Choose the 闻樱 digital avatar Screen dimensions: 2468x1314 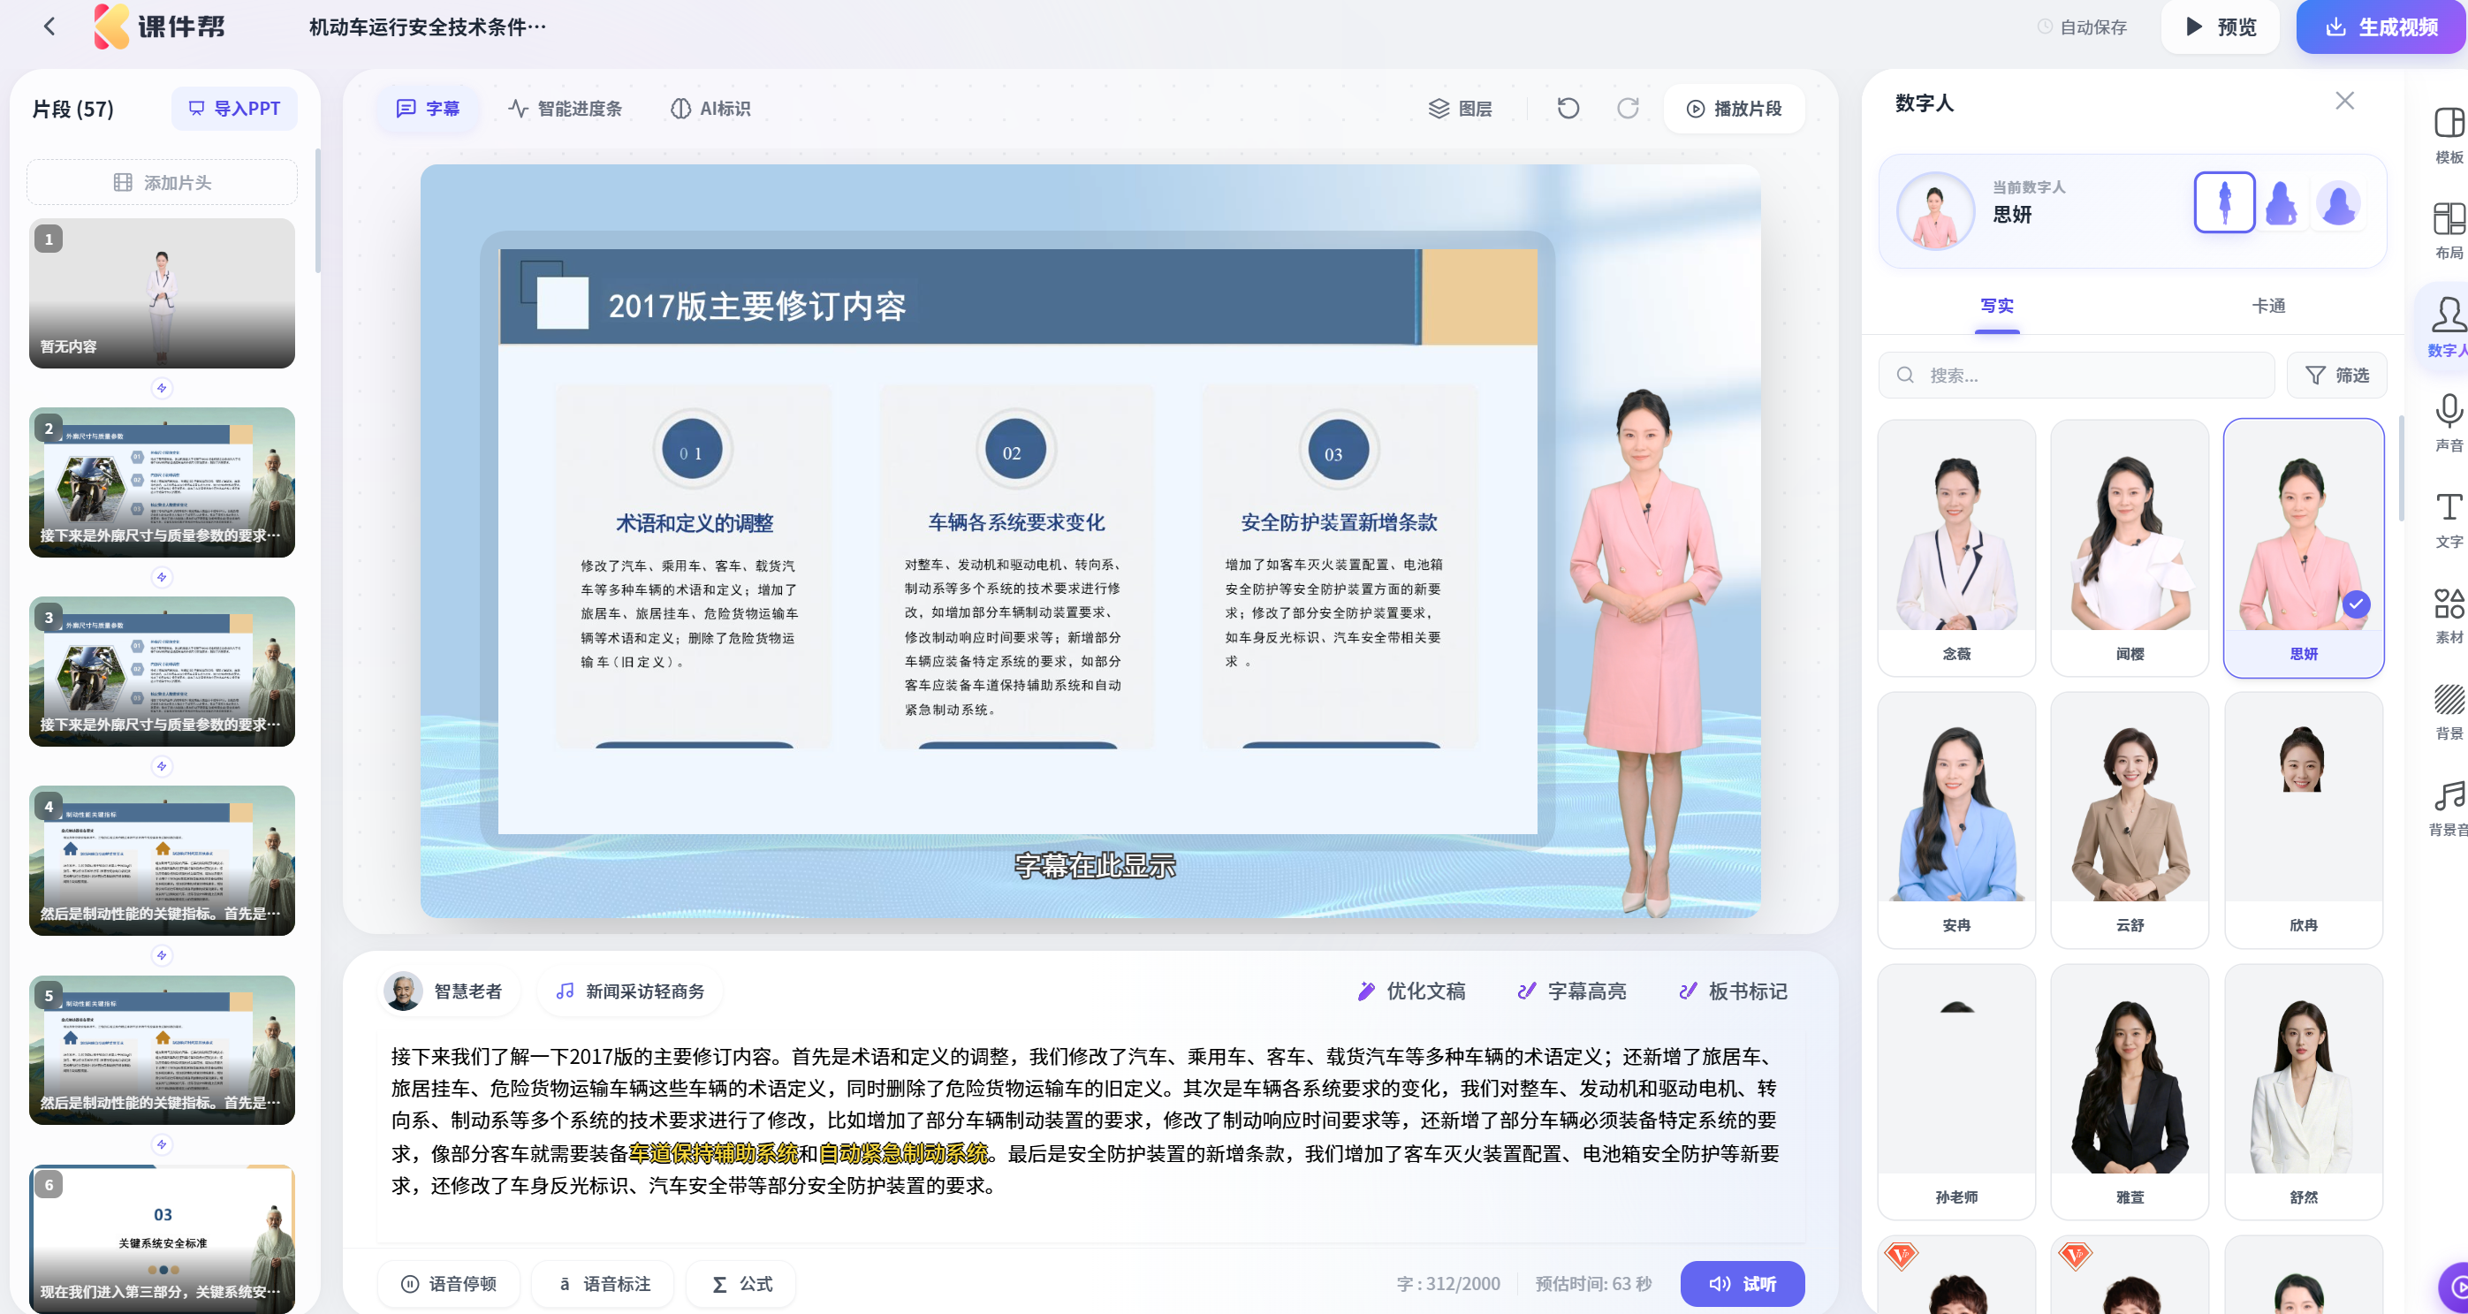click(x=2130, y=547)
